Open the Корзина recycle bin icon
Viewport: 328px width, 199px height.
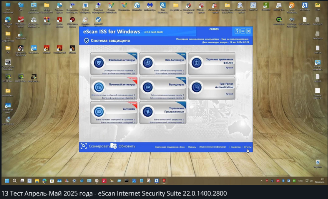coord(318,162)
